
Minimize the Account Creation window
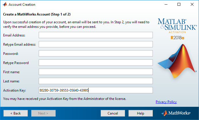[166, 4]
